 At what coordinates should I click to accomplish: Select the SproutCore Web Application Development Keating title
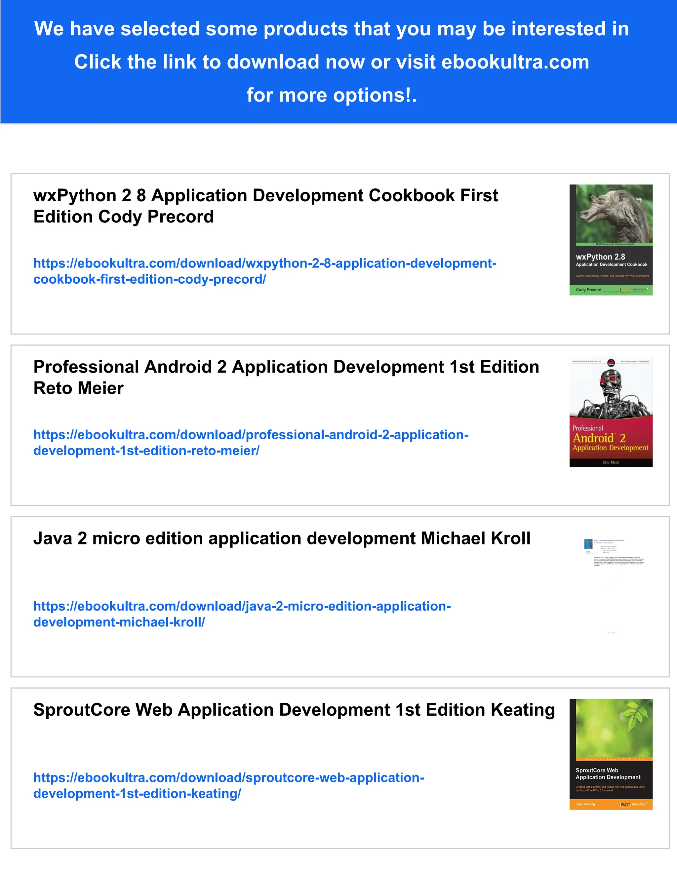click(294, 710)
